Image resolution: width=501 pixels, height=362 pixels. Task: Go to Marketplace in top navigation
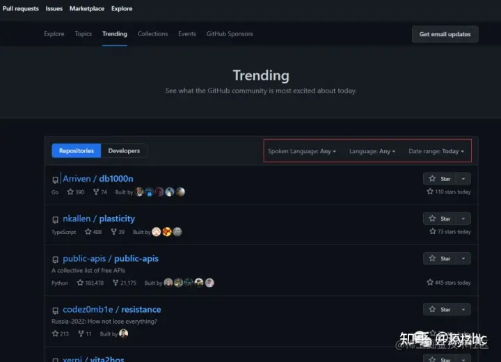point(87,8)
